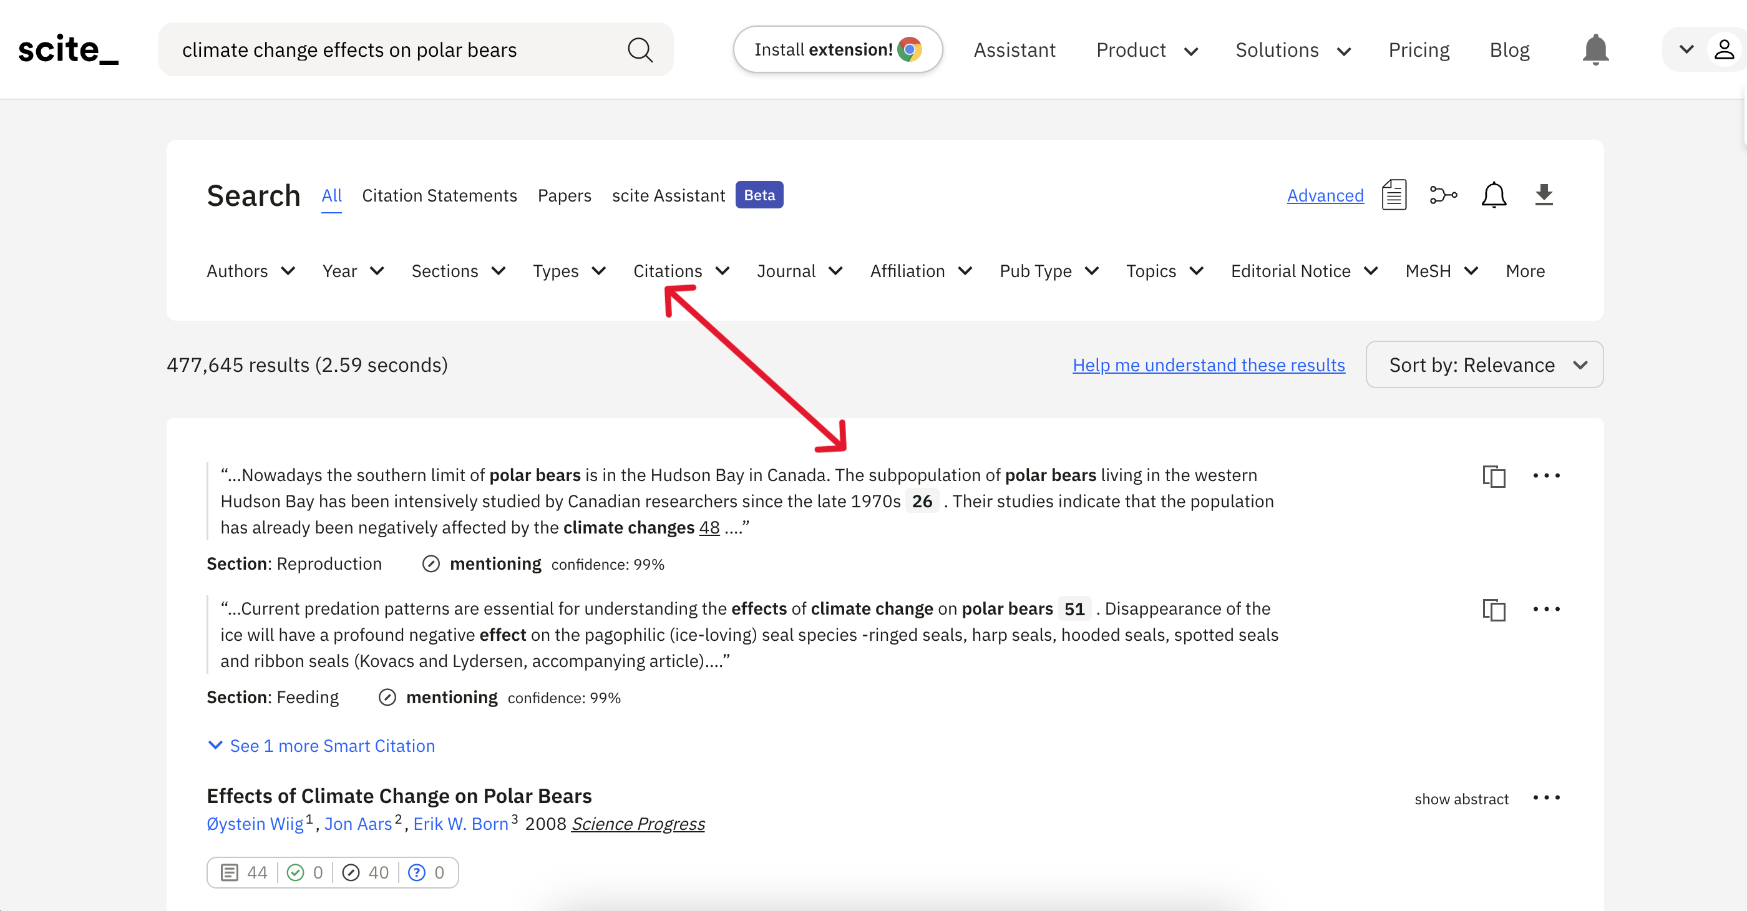Open Advanced search link
Screen dimensions: 1747x911
click(1325, 196)
